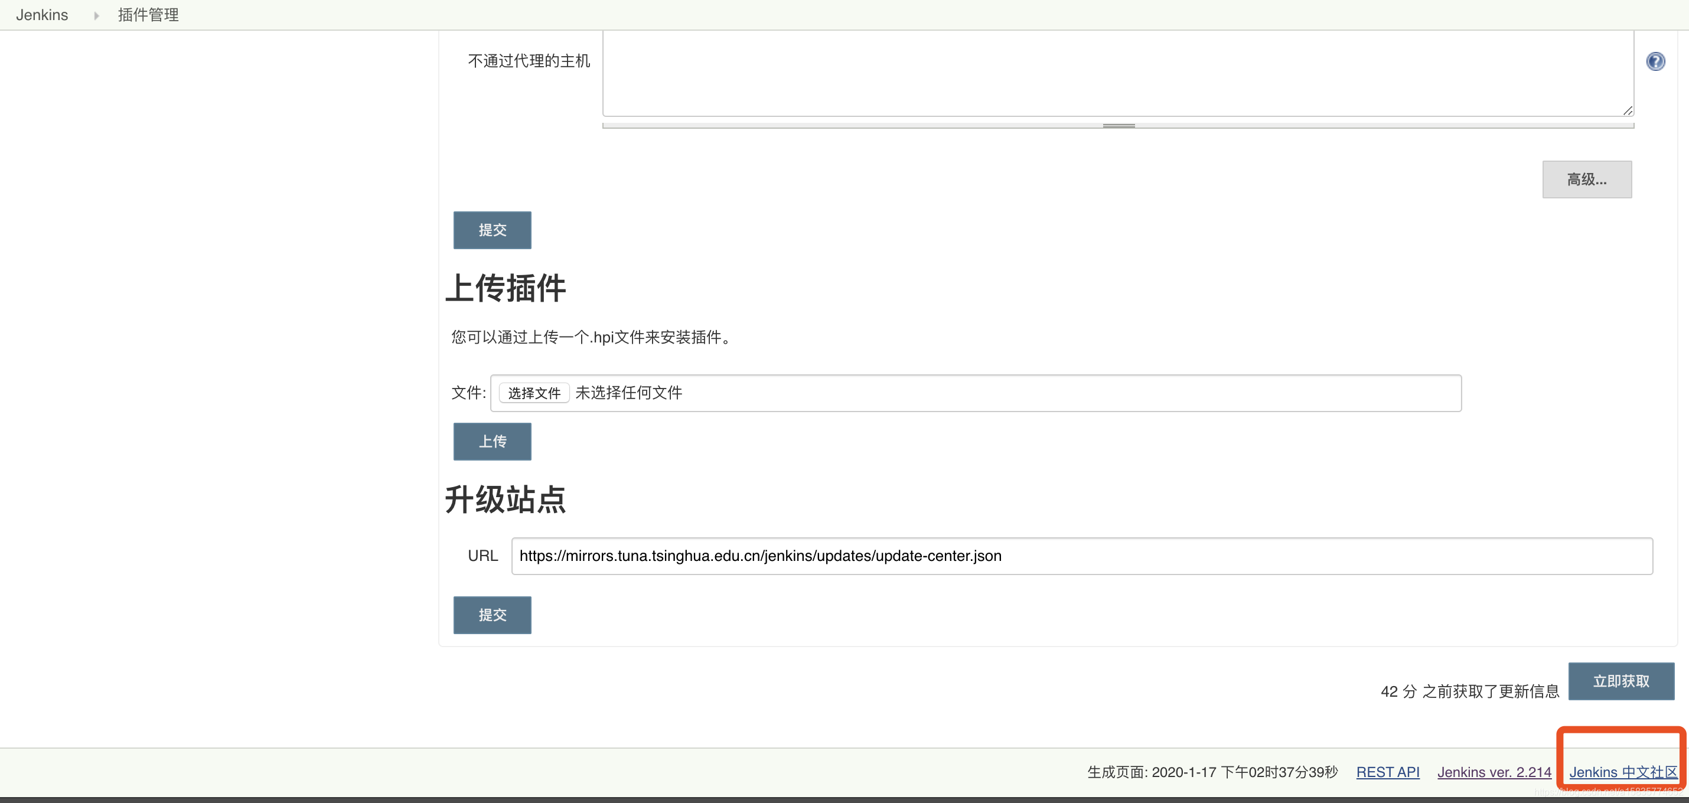Viewport: 1689px width, 803px height.
Task: Select the 上传插件 heading text
Action: click(x=506, y=288)
